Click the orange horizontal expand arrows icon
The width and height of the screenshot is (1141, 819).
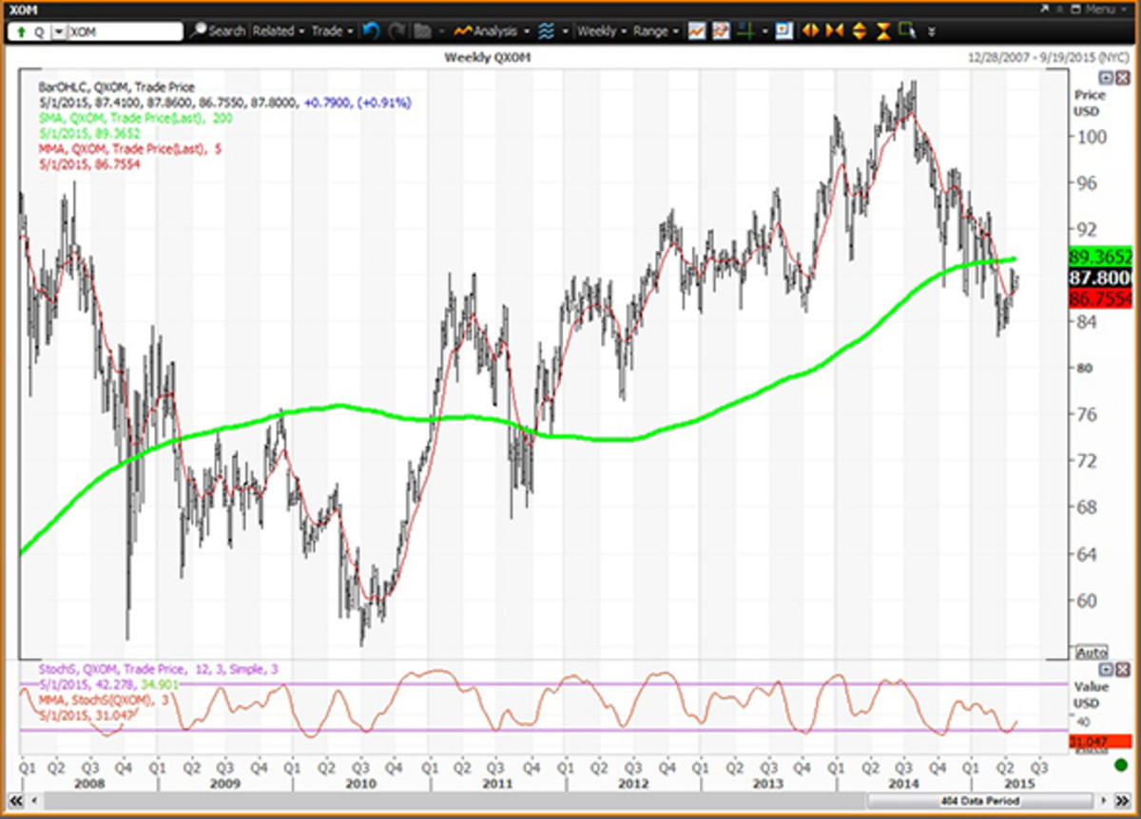tap(811, 31)
